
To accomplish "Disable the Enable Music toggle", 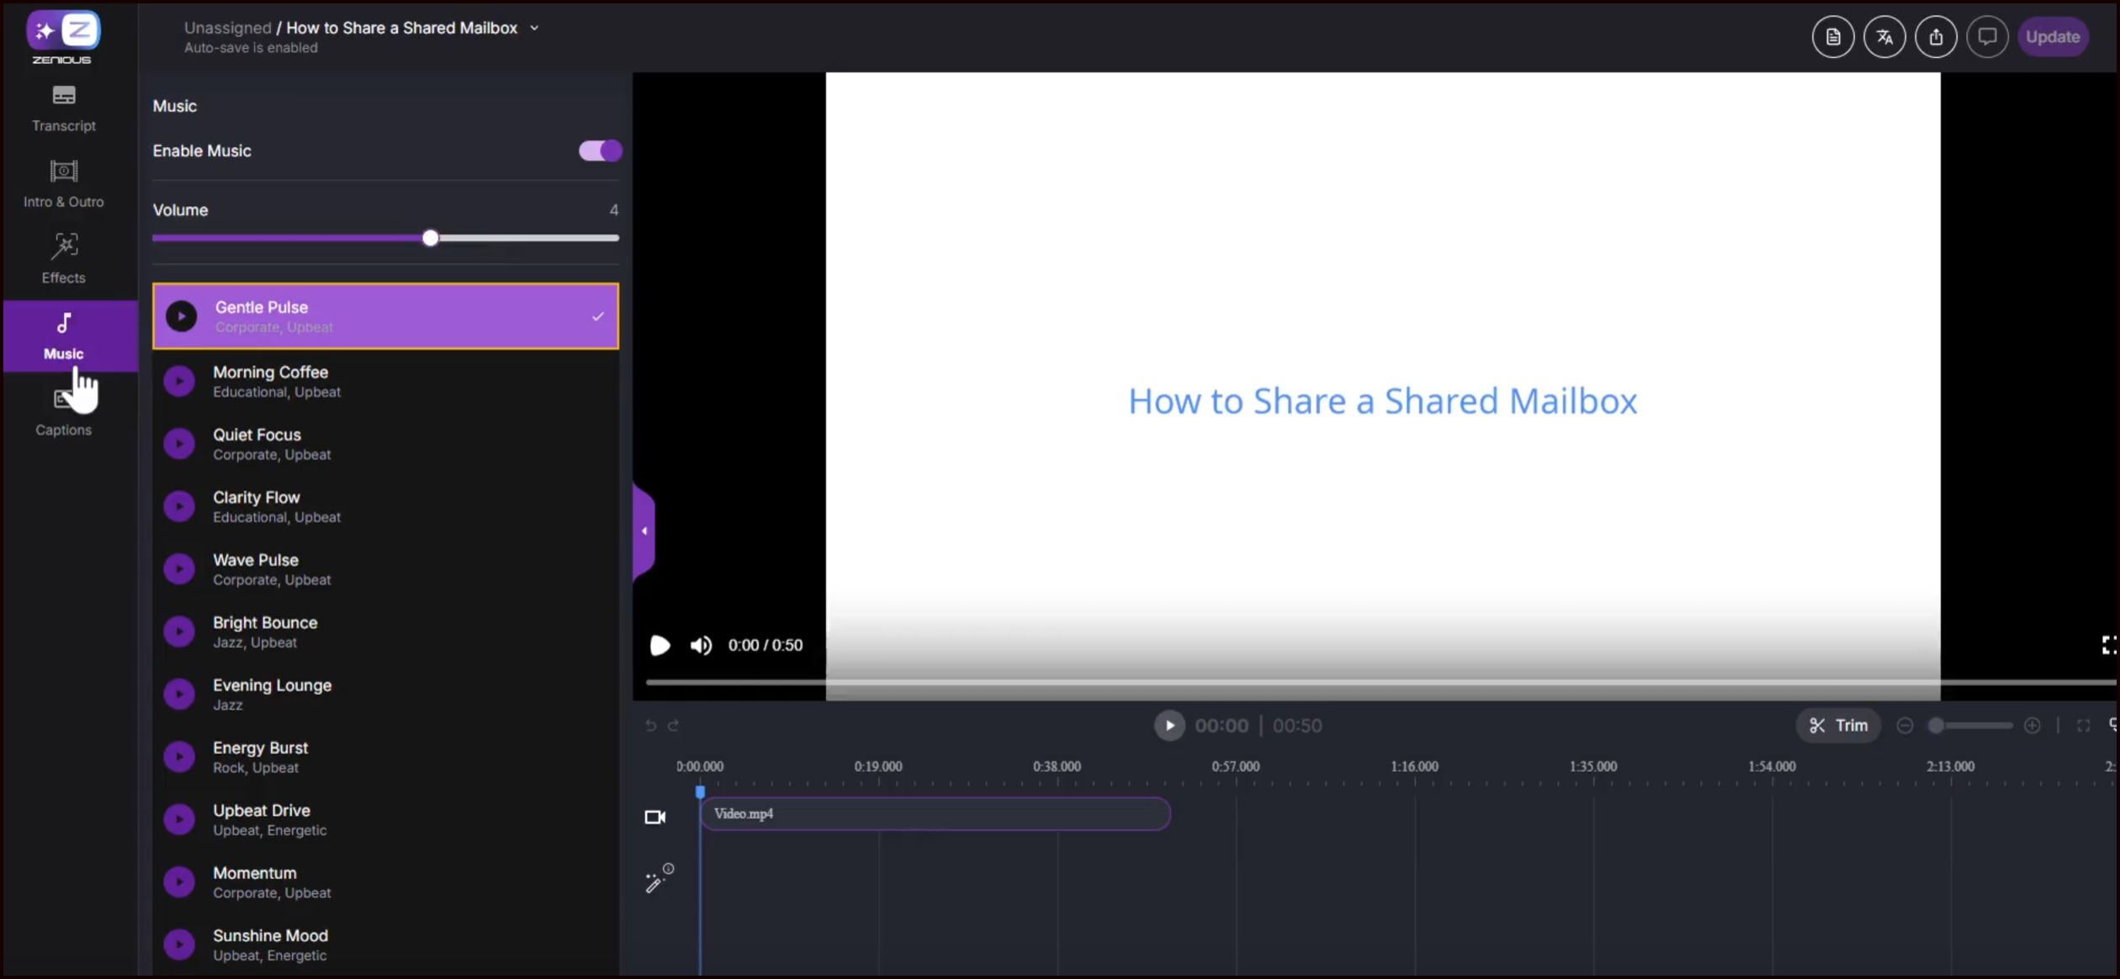I will [x=600, y=151].
